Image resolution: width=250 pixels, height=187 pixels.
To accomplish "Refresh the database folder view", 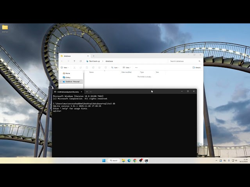I will 81,61.
